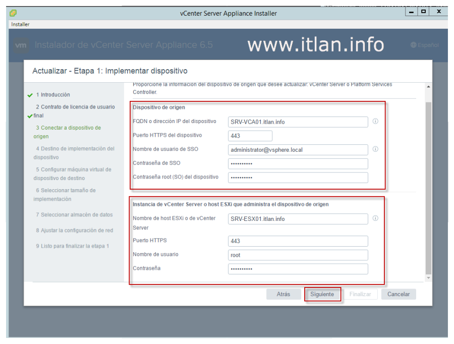Click info icon beside SSO username field

coord(375,149)
